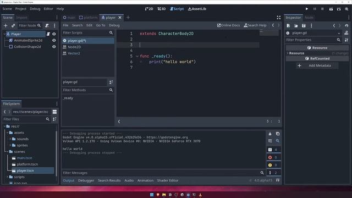Screen dimensions: 352x198
Task: Load an existing resource in Inspector
Action: tap(296, 26)
